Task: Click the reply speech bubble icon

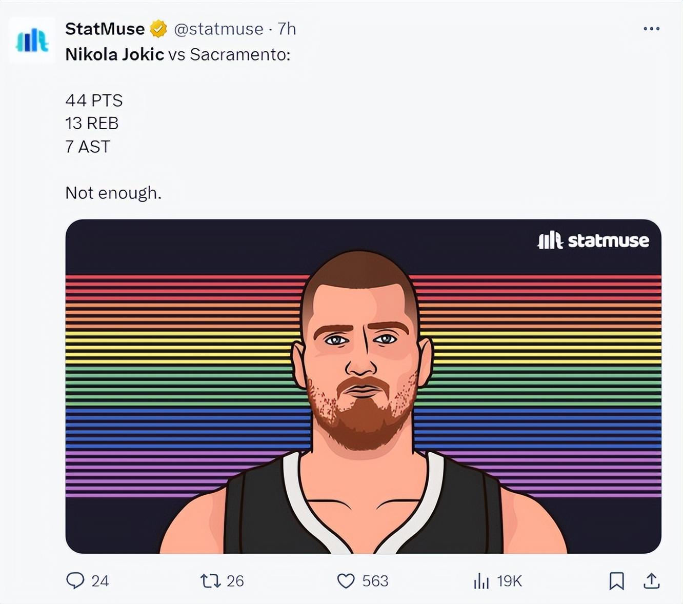Action: coord(75,580)
